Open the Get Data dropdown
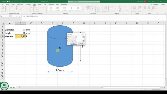Viewport: 167px width, 94px height. pos(3,9)
